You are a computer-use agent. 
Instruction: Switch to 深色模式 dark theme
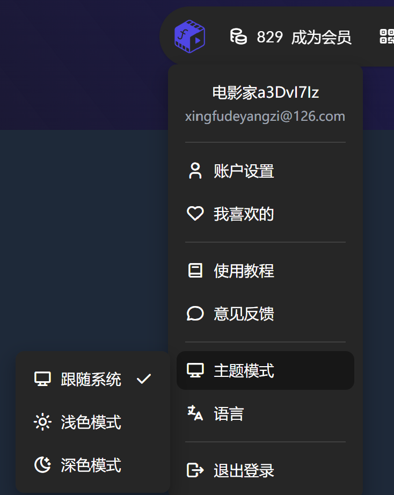click(93, 465)
